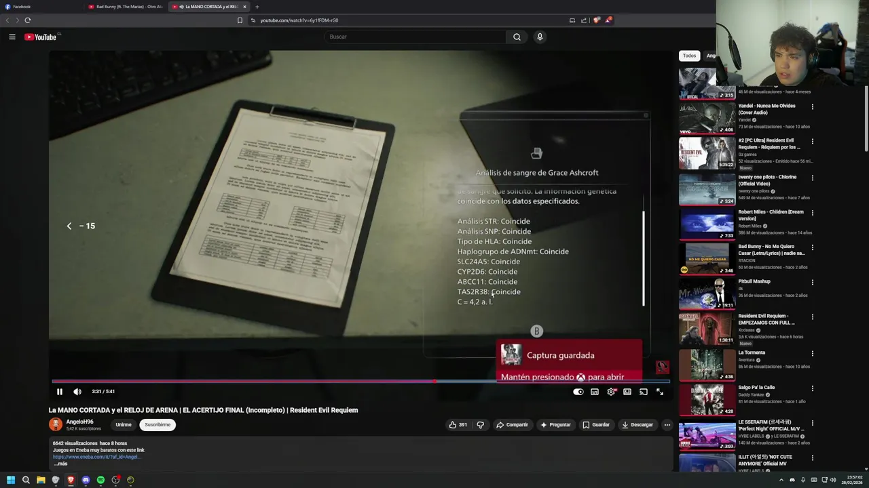Toggle subtitles button in player controls
This screenshot has height=488, width=869.
click(595, 392)
